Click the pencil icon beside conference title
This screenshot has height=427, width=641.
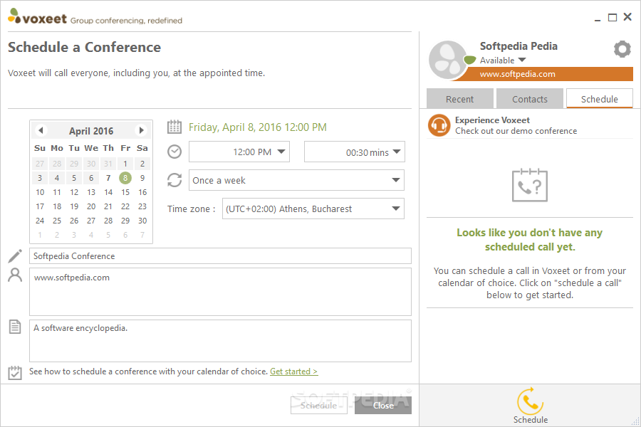15,255
